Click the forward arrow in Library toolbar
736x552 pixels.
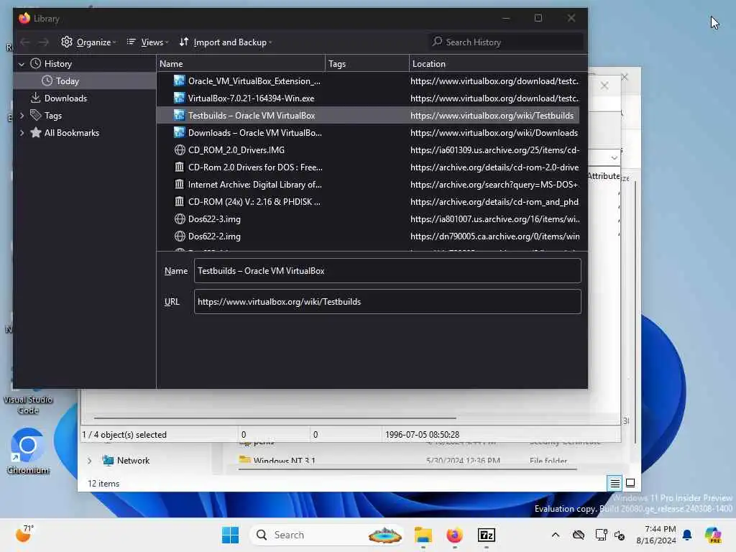[x=43, y=42]
